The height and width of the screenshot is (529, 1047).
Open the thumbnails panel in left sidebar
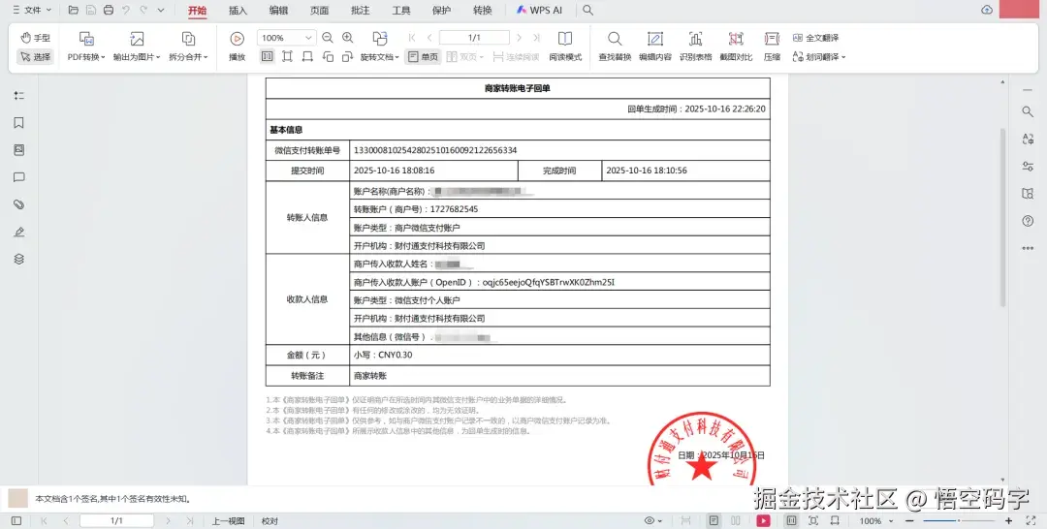pyautogui.click(x=18, y=150)
